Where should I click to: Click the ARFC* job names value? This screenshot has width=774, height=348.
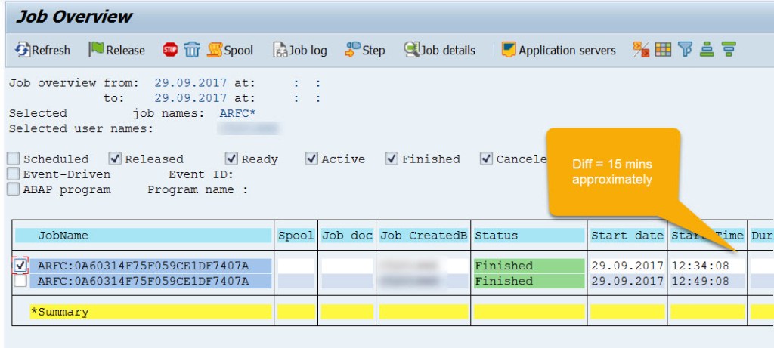tap(238, 113)
